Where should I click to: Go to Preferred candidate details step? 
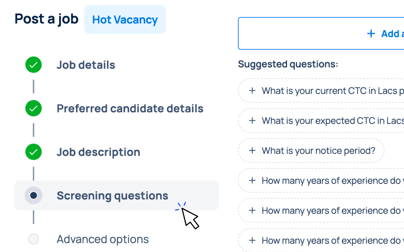coord(130,108)
